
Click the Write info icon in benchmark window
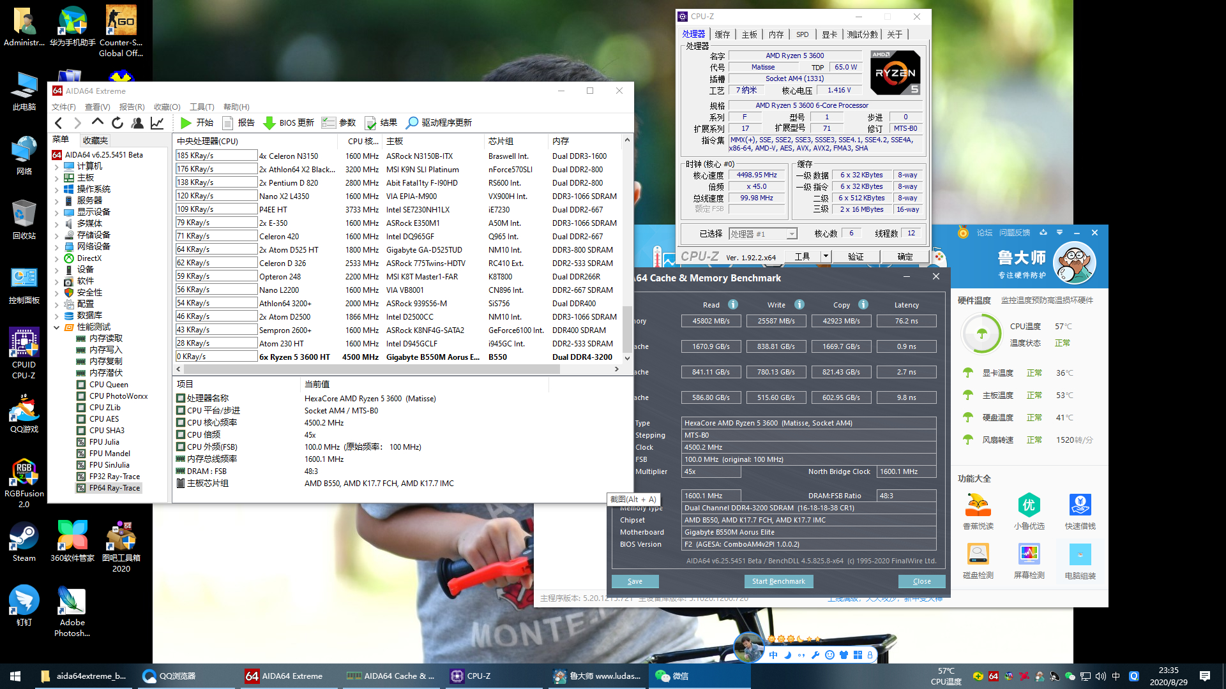pyautogui.click(x=799, y=304)
